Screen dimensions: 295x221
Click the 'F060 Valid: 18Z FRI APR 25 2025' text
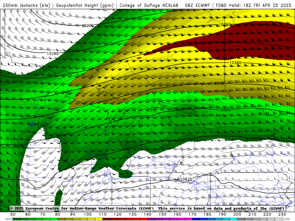pos(253,5)
